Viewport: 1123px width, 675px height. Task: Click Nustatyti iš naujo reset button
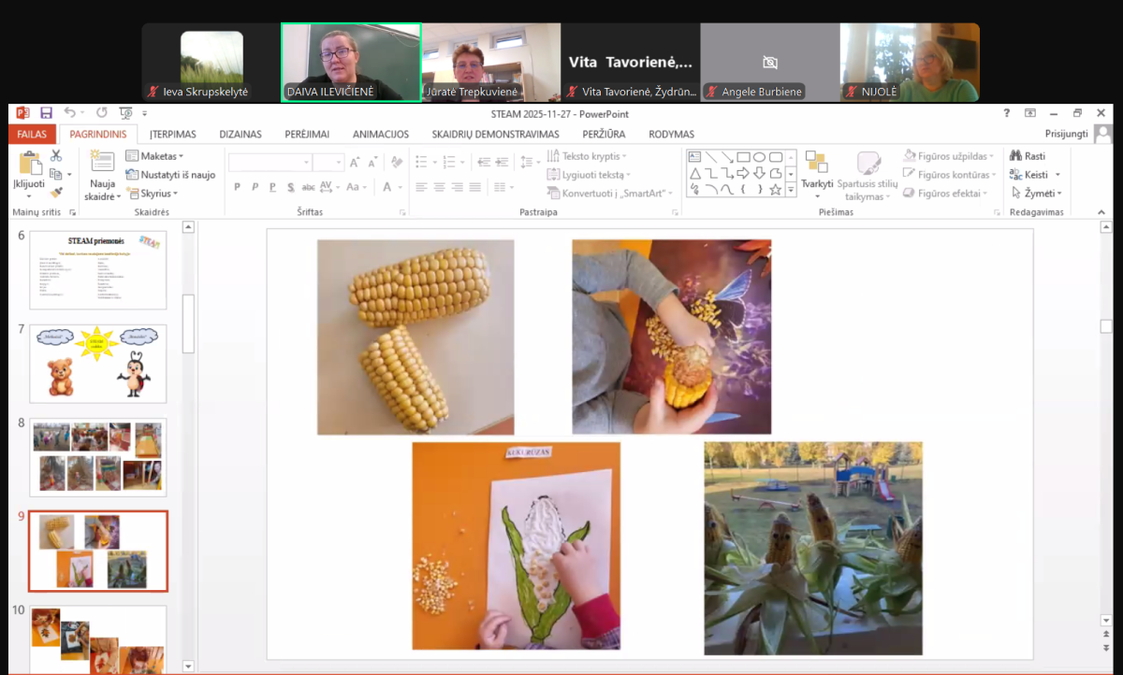tap(171, 175)
